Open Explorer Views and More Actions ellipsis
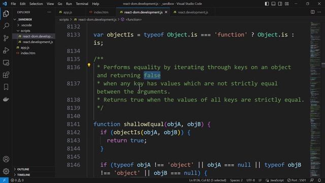The width and height of the screenshot is (325, 183). (49, 12)
